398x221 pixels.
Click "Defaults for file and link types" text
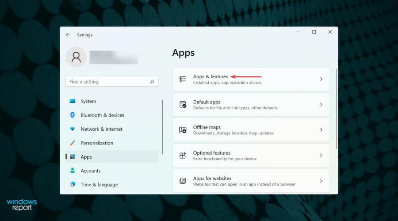[222, 108]
